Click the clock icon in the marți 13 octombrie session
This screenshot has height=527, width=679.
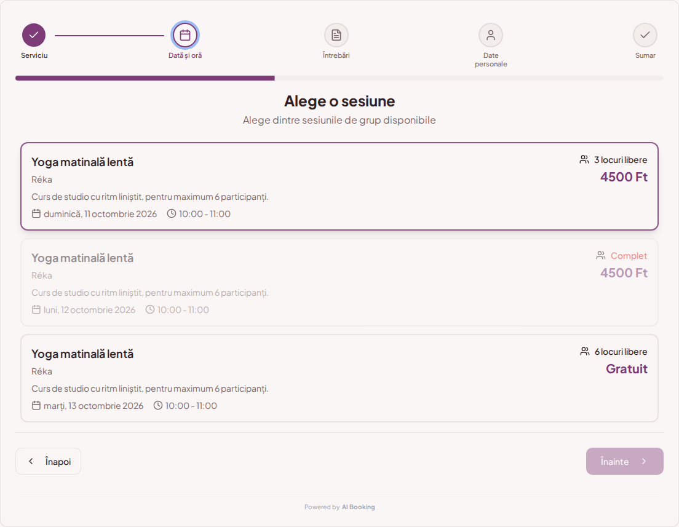pos(158,405)
